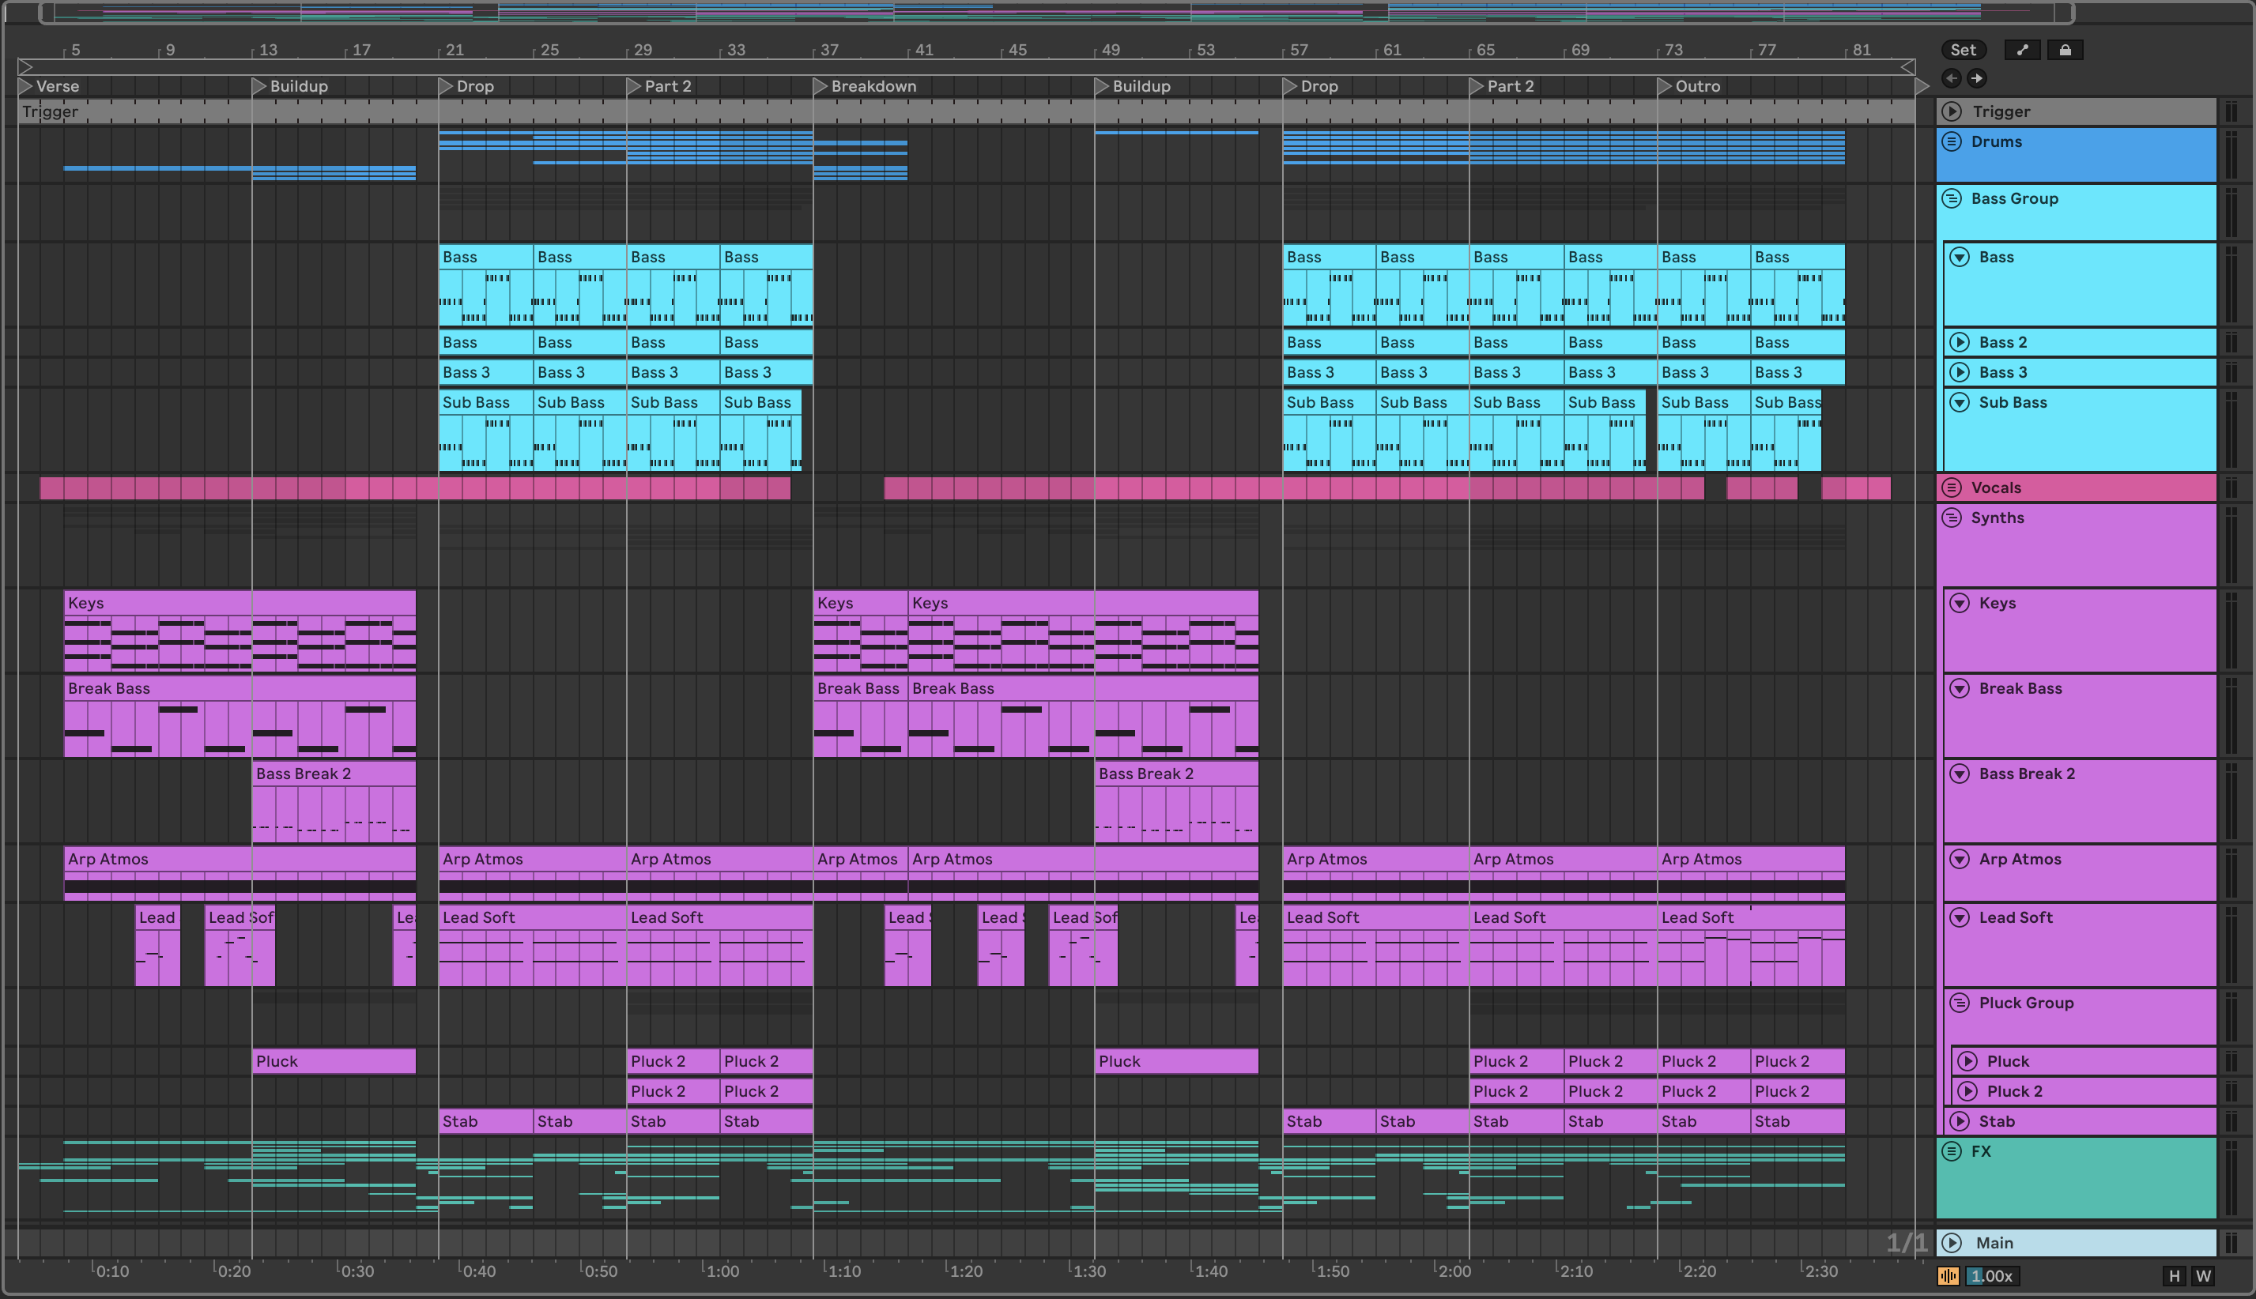Jump to next locator arrow
Image resolution: width=2256 pixels, height=1299 pixels.
pos(1977,78)
